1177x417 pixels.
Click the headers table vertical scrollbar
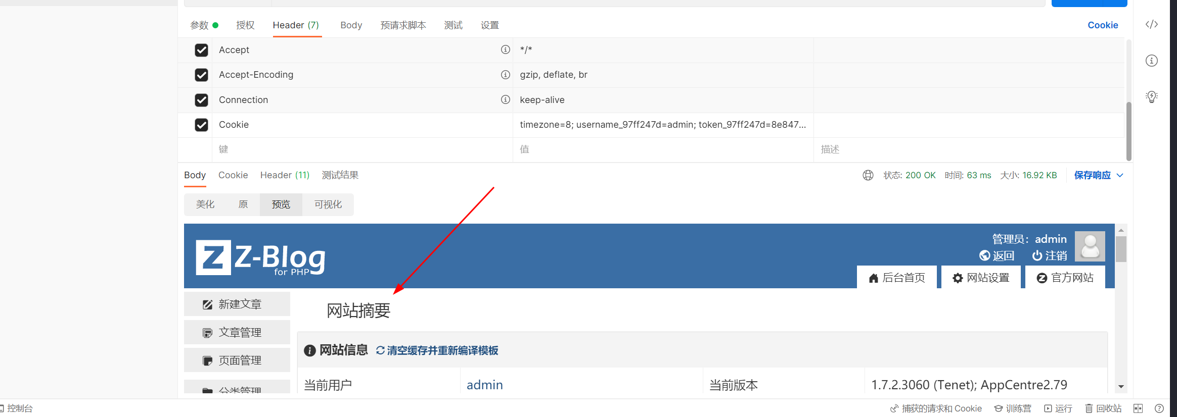click(1129, 131)
